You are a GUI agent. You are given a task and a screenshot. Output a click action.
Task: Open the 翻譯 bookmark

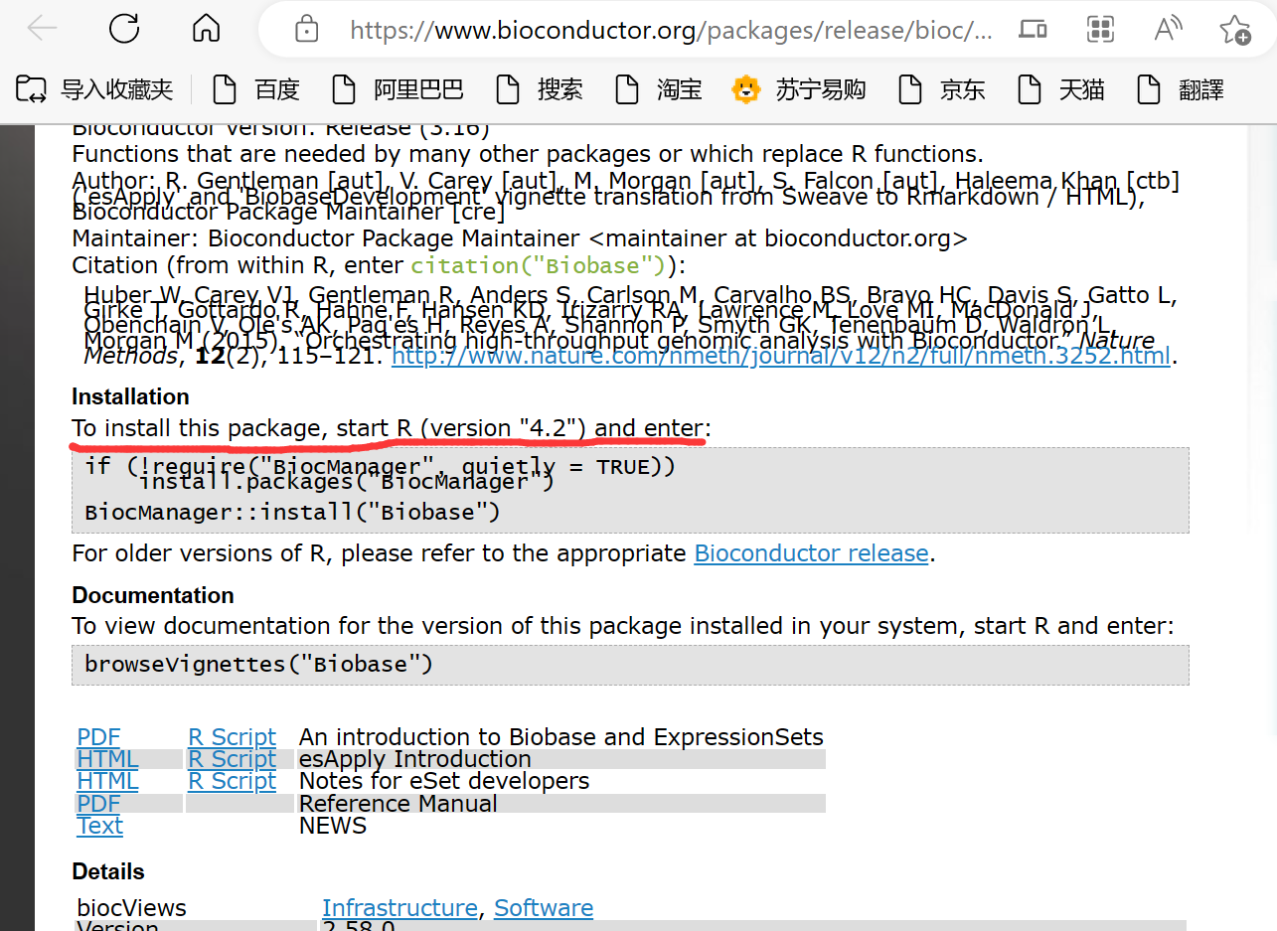(x=1181, y=89)
